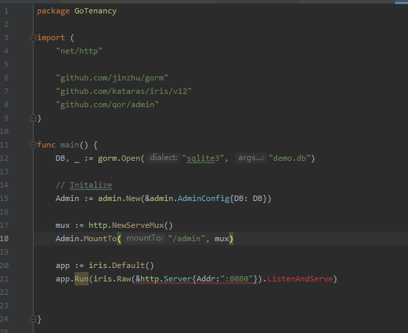Click the "/admin" string literal
This screenshot has height=333, width=408.
pyautogui.click(x=187, y=239)
